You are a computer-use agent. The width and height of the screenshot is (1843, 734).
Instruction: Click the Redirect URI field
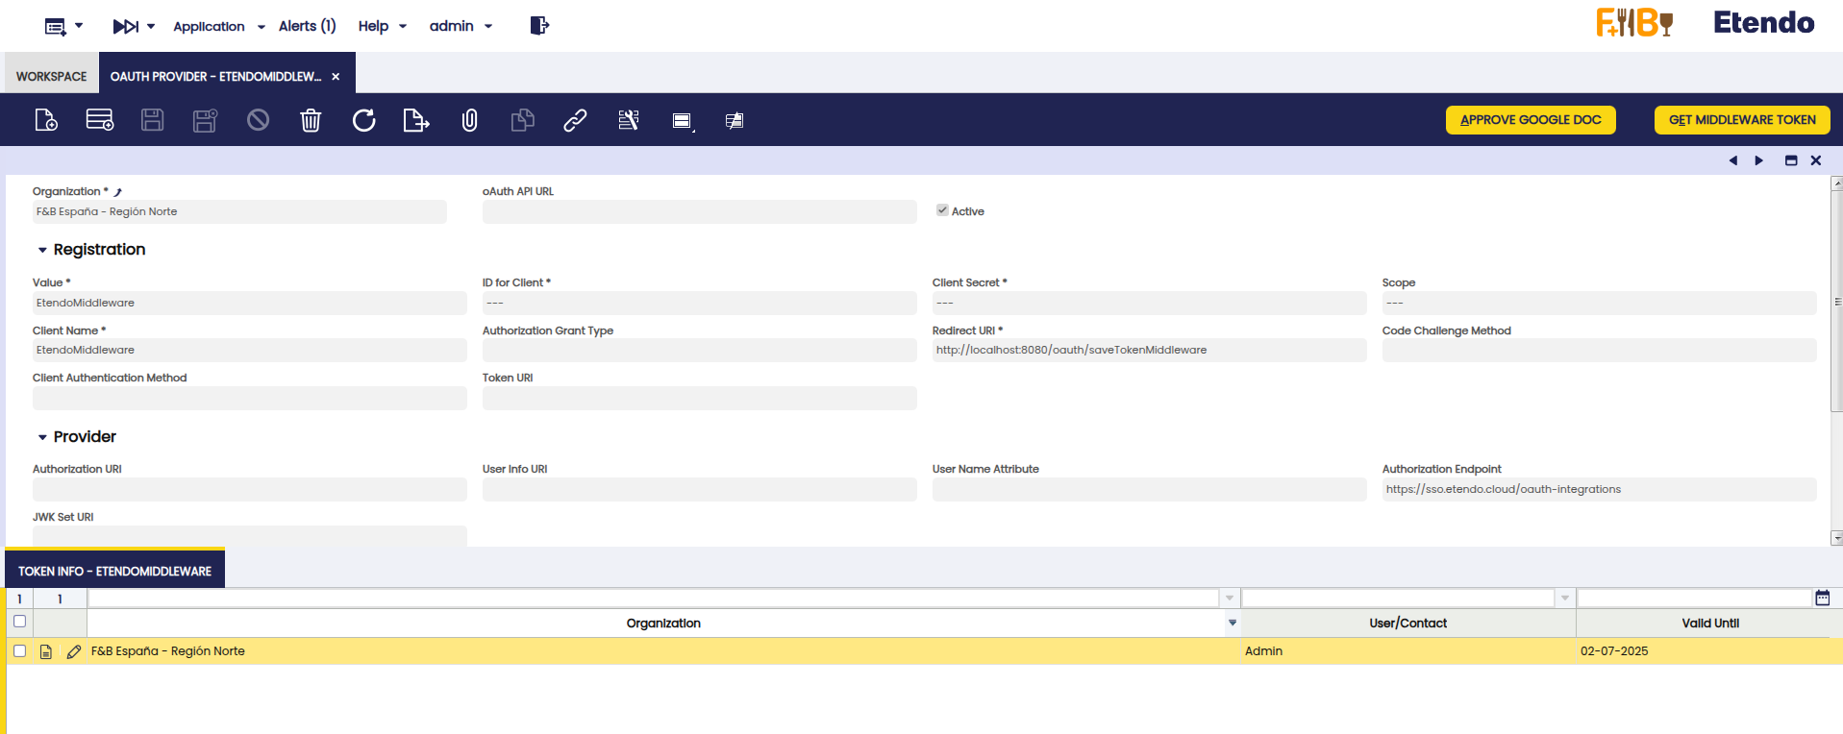click(x=1149, y=350)
